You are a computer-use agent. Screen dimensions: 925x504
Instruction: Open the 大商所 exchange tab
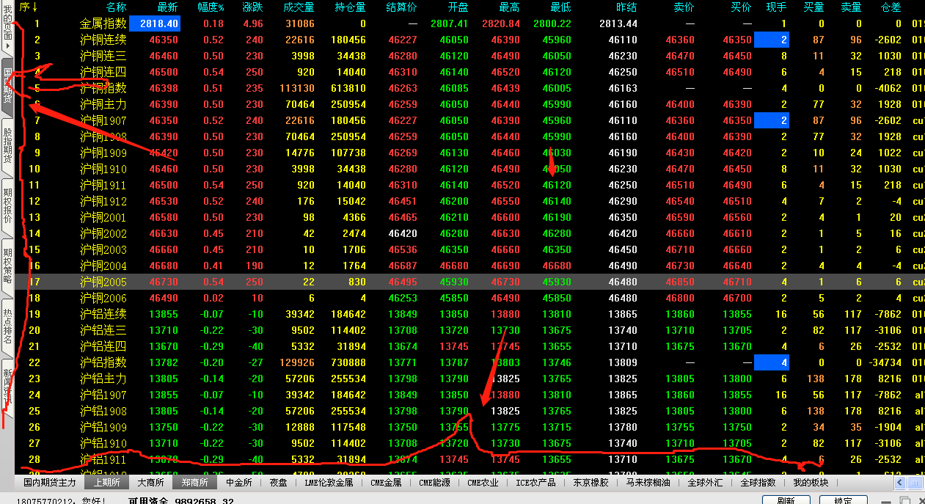click(151, 483)
